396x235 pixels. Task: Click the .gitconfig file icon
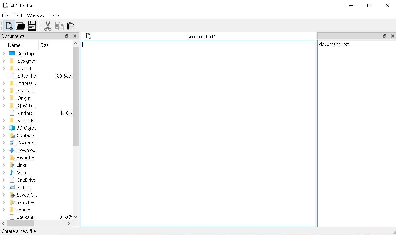12,76
